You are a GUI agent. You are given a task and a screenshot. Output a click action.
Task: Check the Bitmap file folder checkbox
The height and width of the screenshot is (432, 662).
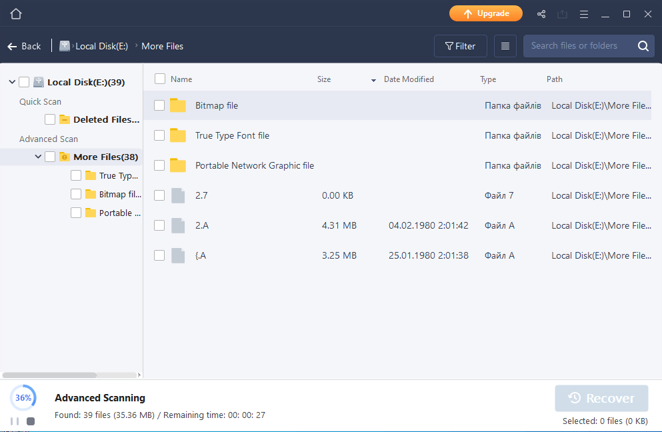(159, 105)
